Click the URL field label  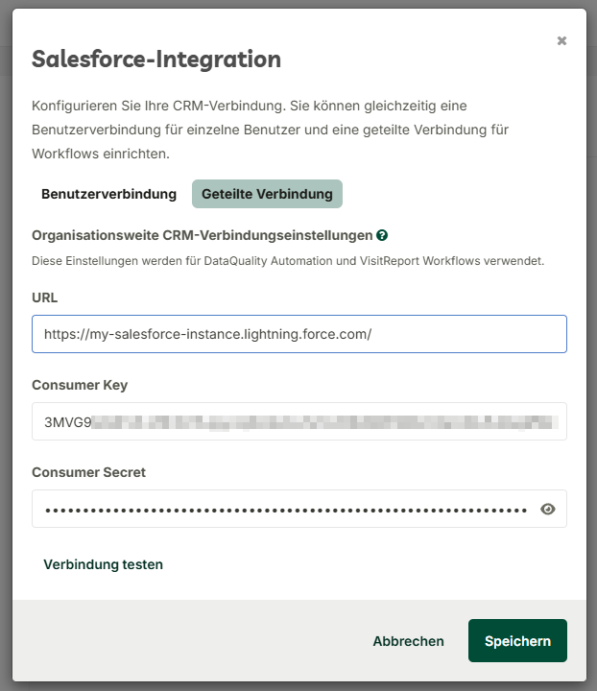click(x=44, y=298)
